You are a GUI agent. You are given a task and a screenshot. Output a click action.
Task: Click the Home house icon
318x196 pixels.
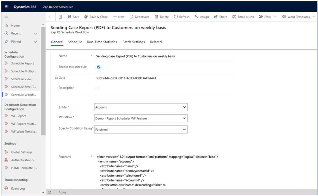coord(7,26)
